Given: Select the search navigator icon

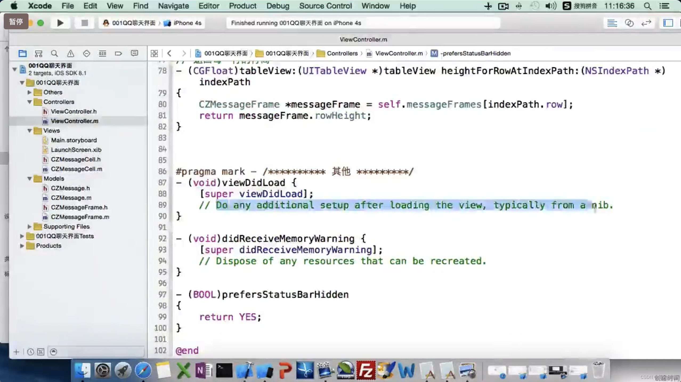Looking at the screenshot, I should [54, 53].
